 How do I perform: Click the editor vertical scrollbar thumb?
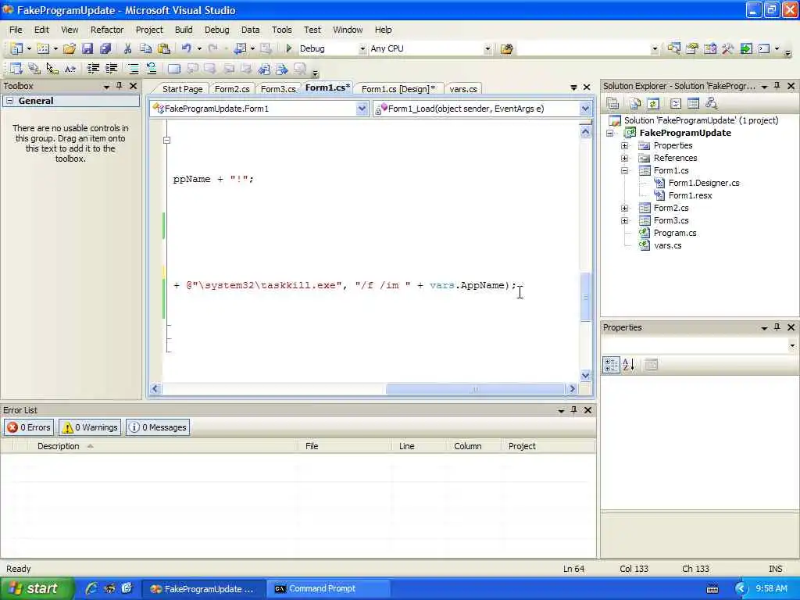click(x=586, y=297)
